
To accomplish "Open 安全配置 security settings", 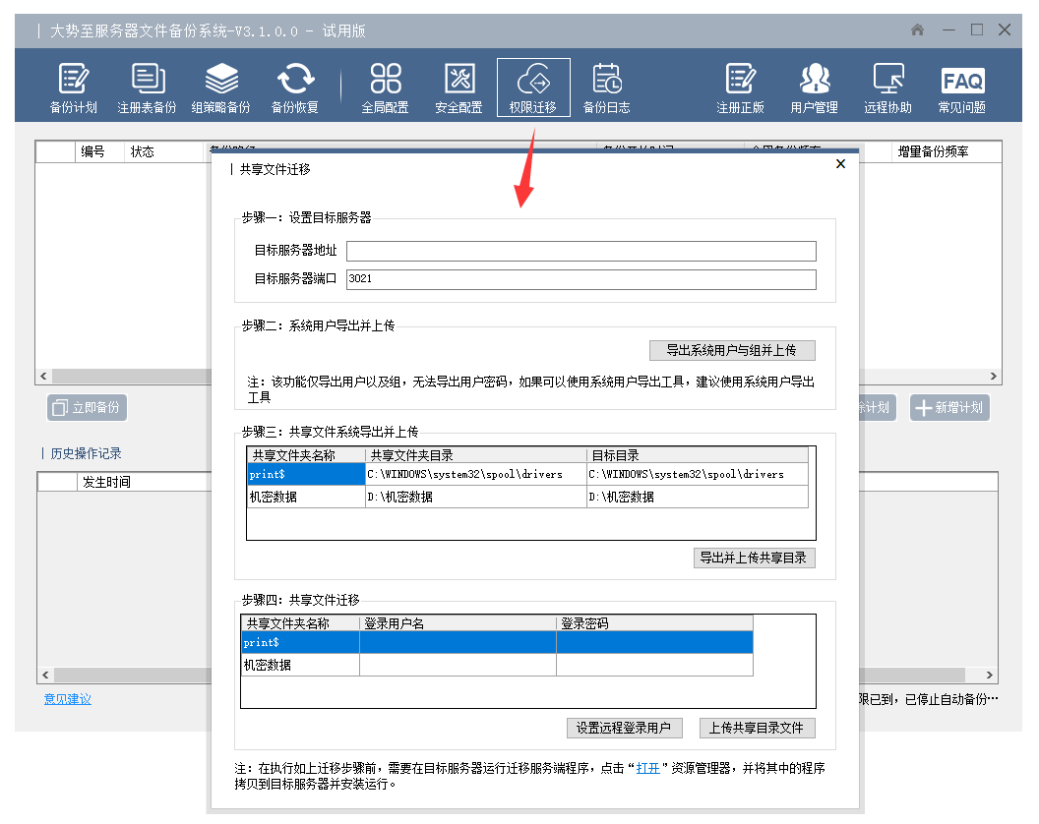I will coord(459,88).
